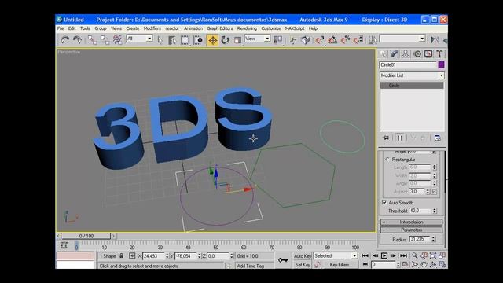Click the Select and Manipulate icon
The width and height of the screenshot is (503, 283).
(x=292, y=40)
